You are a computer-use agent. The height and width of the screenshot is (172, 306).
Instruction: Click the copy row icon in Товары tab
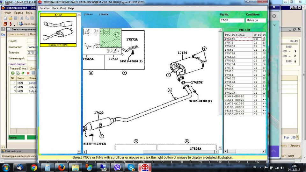18,73
